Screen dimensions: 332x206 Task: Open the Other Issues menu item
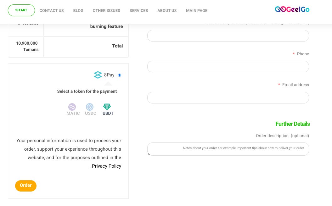[x=106, y=11]
